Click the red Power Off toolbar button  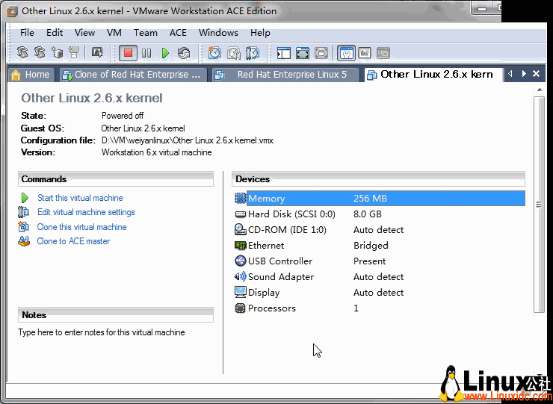pos(128,53)
